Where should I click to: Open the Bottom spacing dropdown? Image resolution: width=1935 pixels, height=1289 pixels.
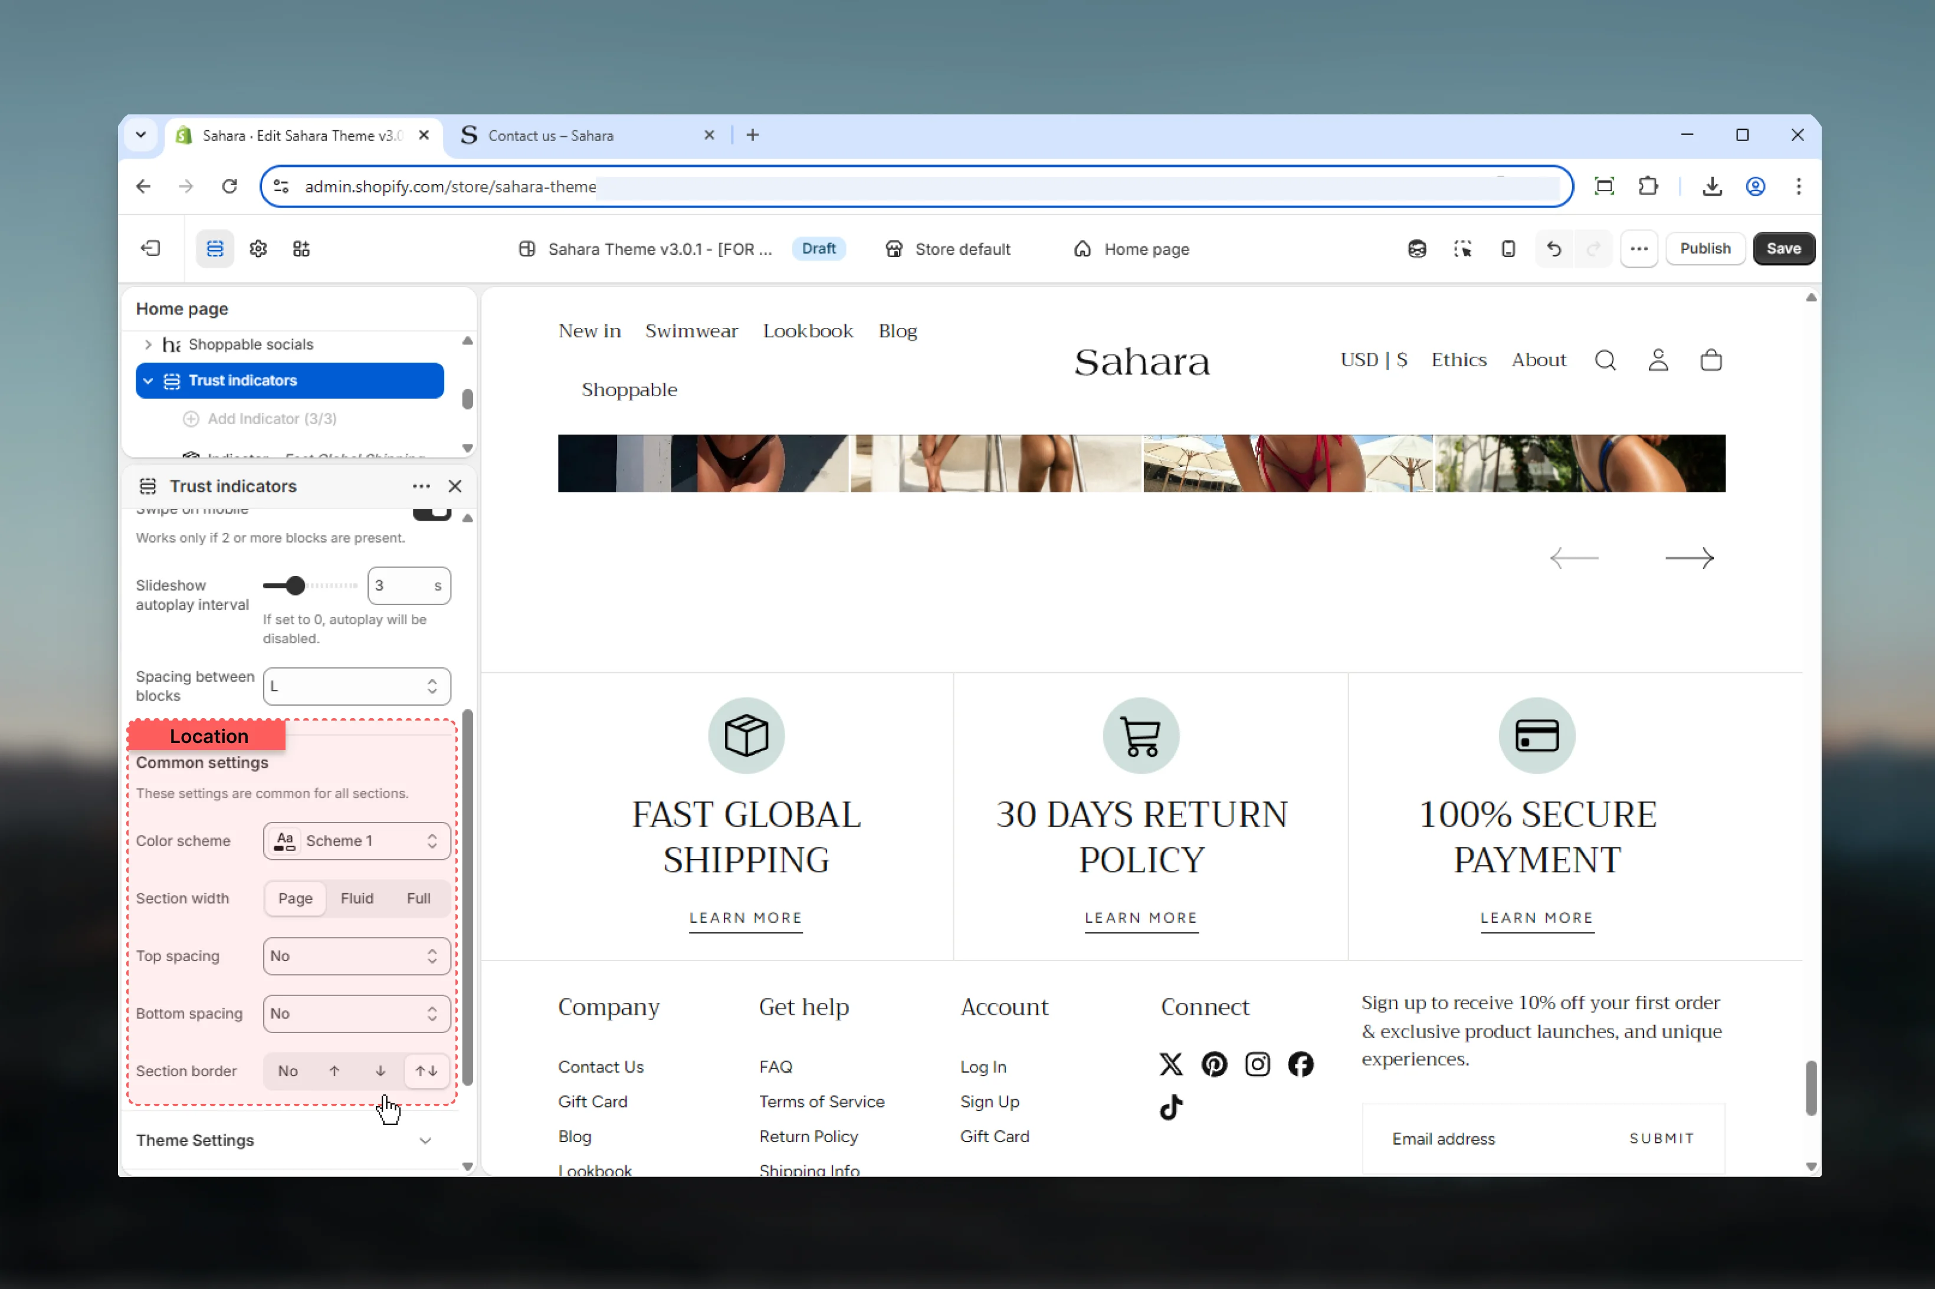[357, 1013]
